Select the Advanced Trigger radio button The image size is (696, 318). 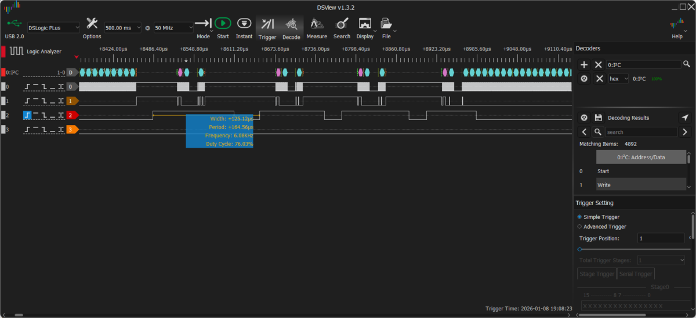[x=579, y=226]
